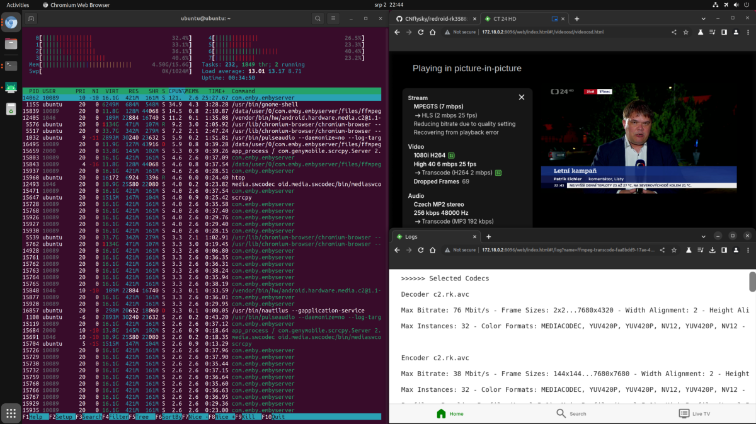Close the Stream stats overlay panel
The width and height of the screenshot is (756, 424).
(521, 98)
